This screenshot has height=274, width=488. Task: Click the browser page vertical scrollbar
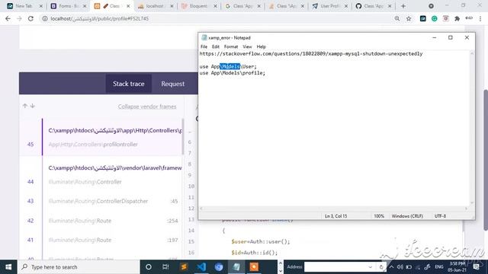(485, 160)
